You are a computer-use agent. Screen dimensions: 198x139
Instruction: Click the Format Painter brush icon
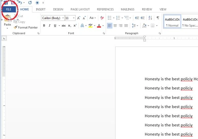(x=16, y=27)
